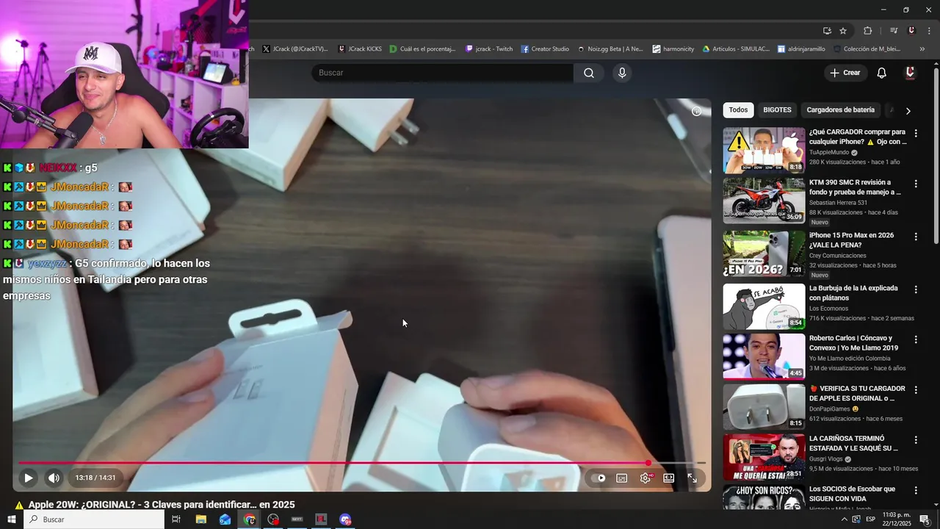Play the YouTube video

pyautogui.click(x=28, y=478)
